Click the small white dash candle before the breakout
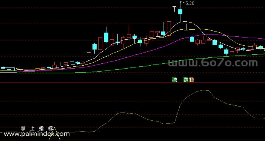Image resolution: width=265 pixels, height=141 pixels. [x=89, y=53]
